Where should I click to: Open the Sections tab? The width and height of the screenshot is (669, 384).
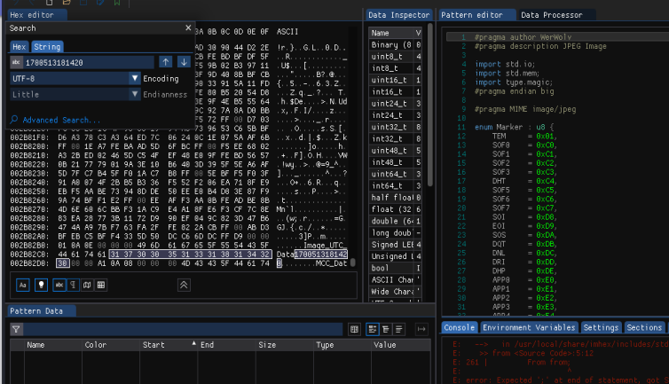(644, 327)
